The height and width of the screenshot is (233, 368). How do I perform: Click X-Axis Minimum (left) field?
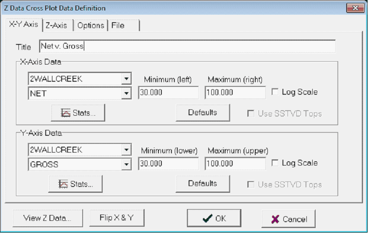(x=168, y=93)
